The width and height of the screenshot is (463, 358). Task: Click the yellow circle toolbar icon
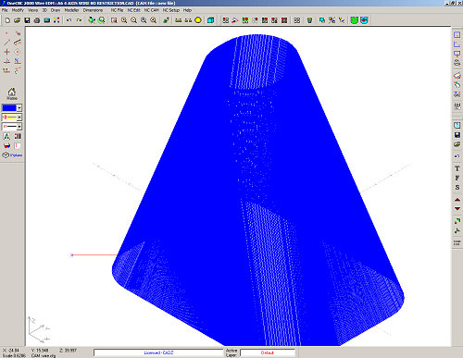click(198, 20)
